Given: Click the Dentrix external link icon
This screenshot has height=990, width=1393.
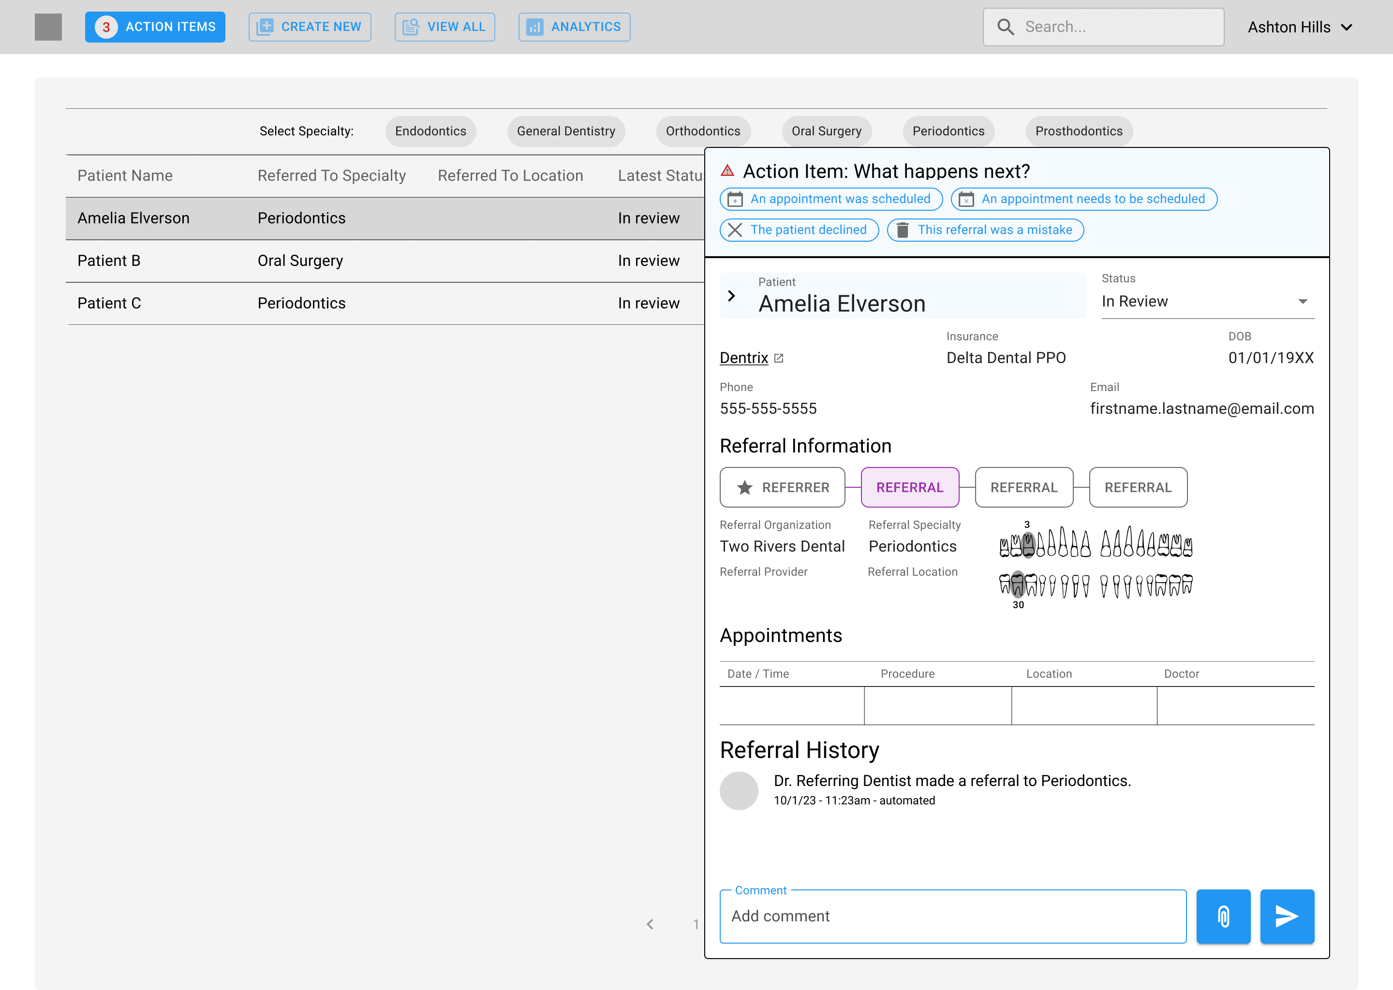Looking at the screenshot, I should [x=778, y=359].
